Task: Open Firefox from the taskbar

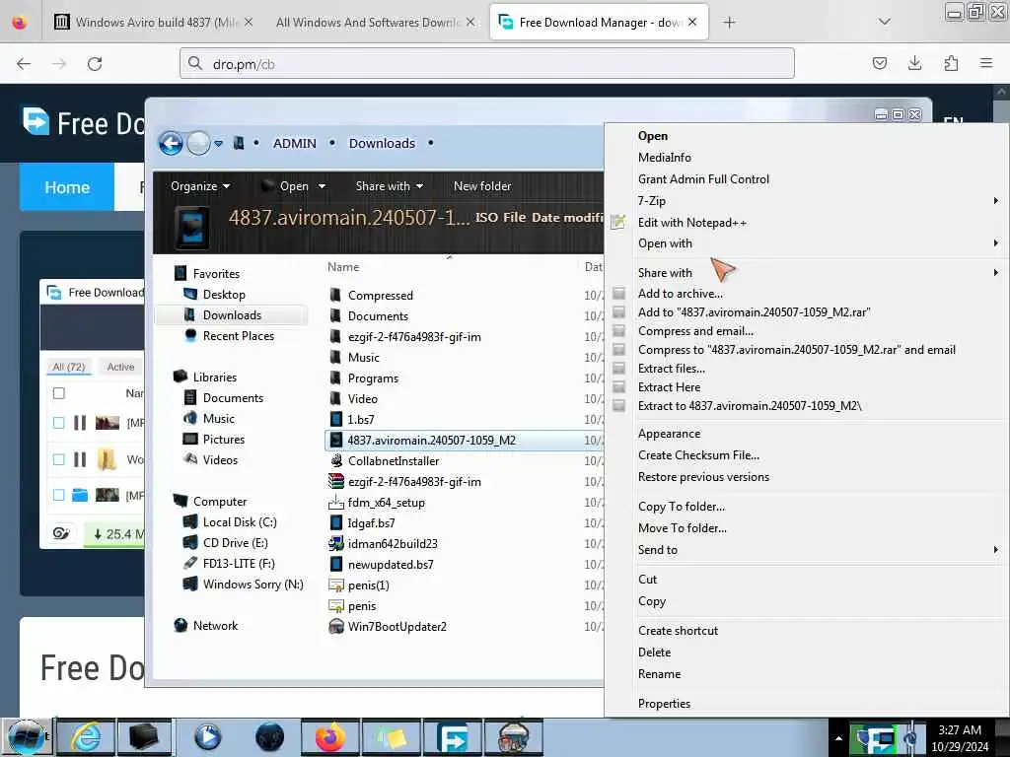Action: [330, 737]
